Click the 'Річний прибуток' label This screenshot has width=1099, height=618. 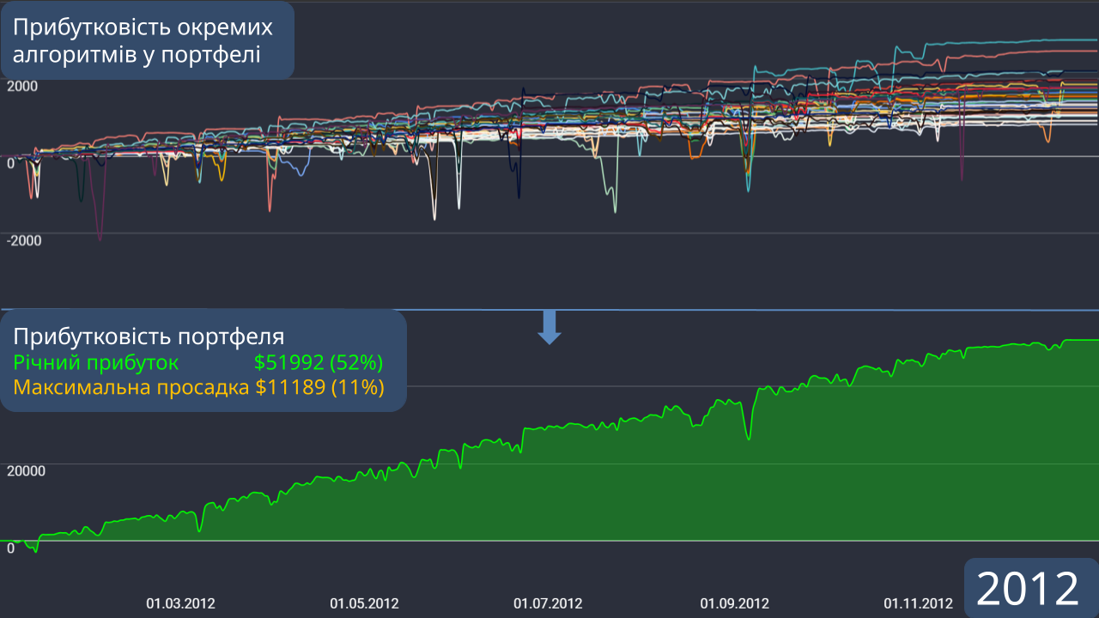pyautogui.click(x=96, y=361)
